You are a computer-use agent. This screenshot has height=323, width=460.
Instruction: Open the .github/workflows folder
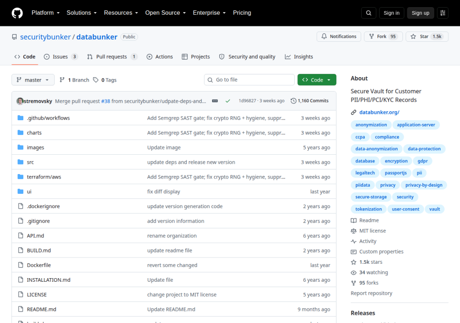point(49,118)
